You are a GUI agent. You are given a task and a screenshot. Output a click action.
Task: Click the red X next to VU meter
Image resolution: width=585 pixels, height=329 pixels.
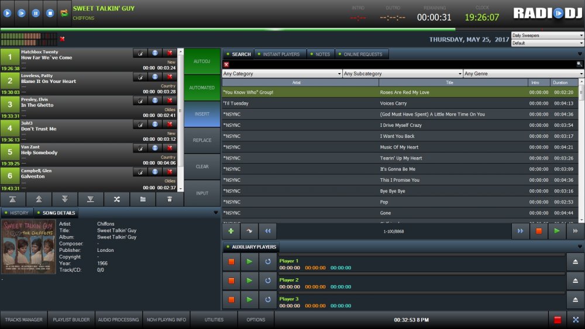tap(63, 39)
